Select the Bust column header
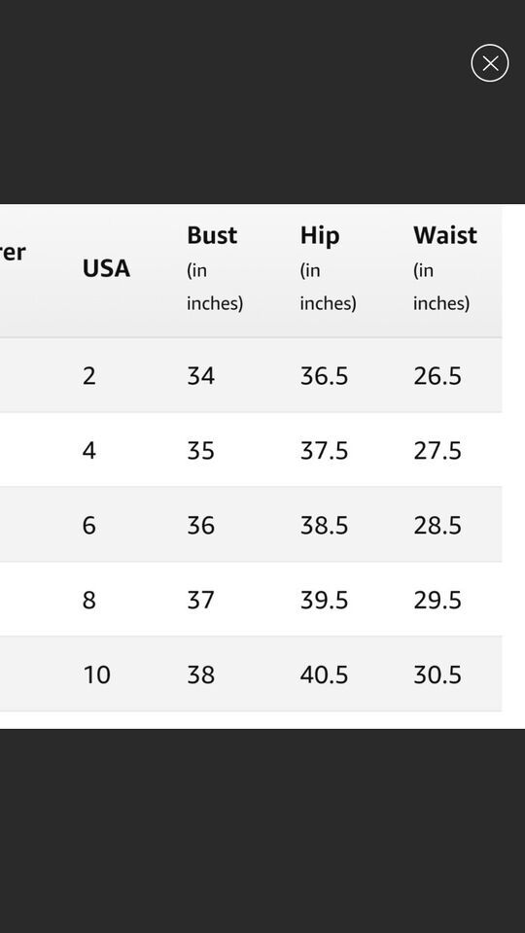 214,268
